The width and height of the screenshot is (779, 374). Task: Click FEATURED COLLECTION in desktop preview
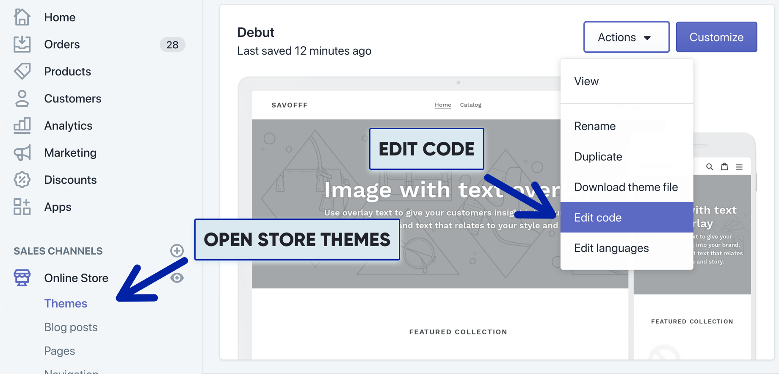458,332
